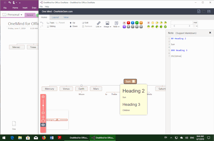The width and height of the screenshot is (214, 141).
Task: Toggle the navigator eye icon
Action: (x=43, y=125)
